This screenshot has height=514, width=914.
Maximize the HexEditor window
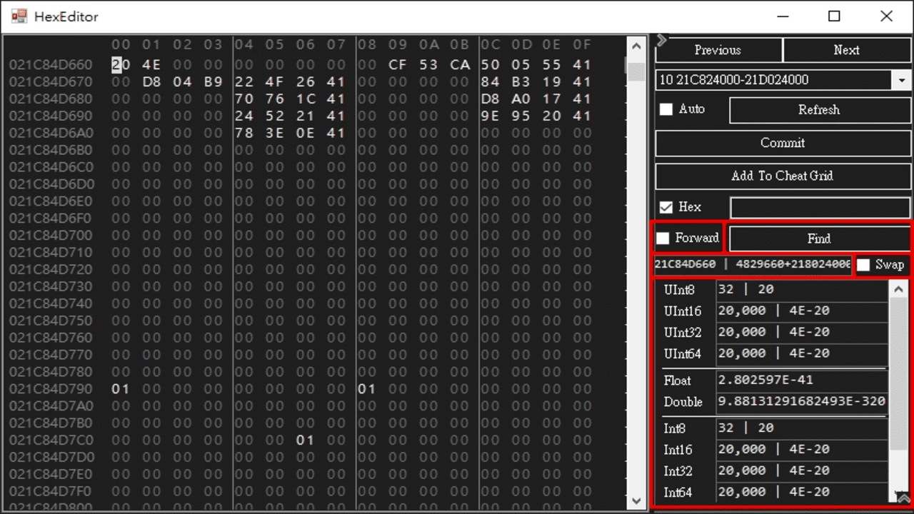(x=834, y=16)
